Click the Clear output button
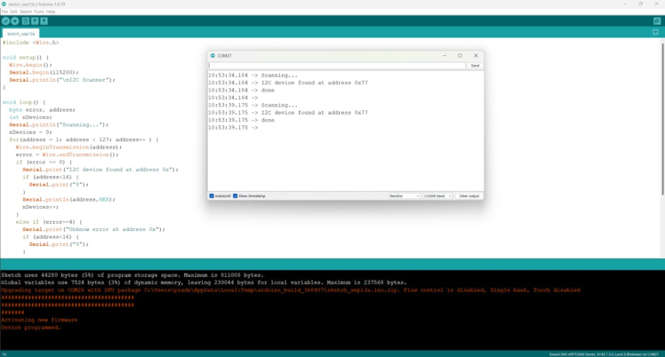This screenshot has width=665, height=357. (469, 195)
